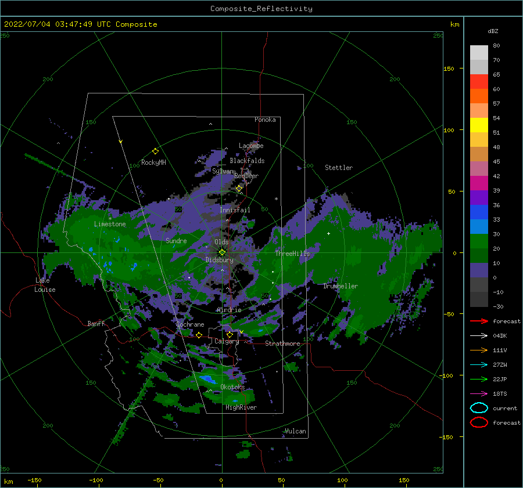The height and width of the screenshot is (488, 523).
Task: Click the Banff town label
Action: [96, 323]
